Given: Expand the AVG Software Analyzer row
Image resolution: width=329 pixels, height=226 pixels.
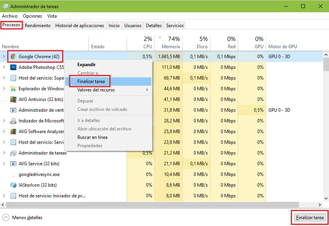Looking at the screenshot, I should (x=4, y=132).
